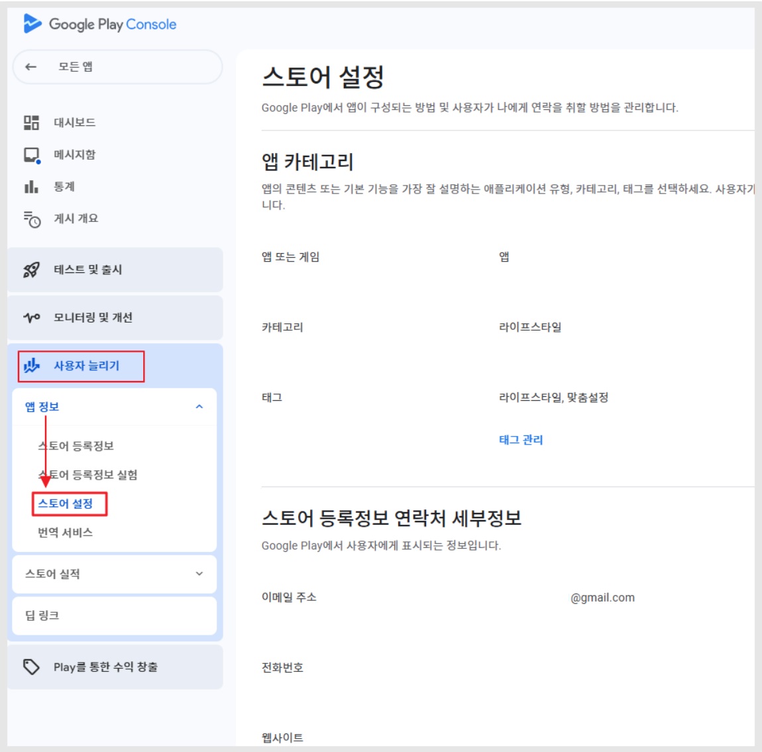Image resolution: width=762 pixels, height=752 pixels.
Task: Click the 카테고리 field label
Action: tap(282, 327)
